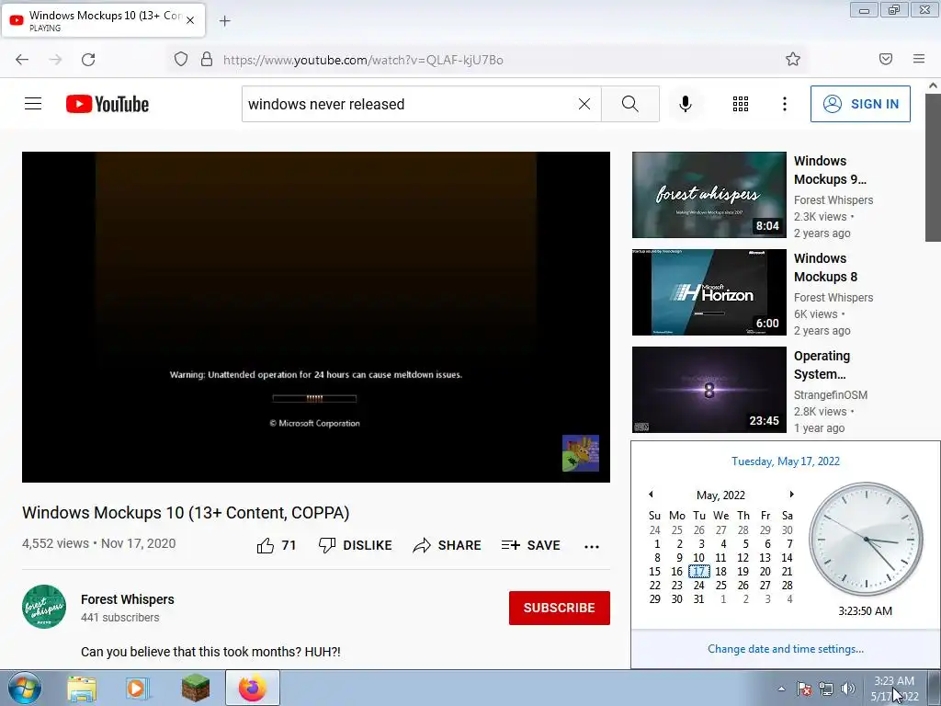Reload the page with refresh icon
941x706 pixels.
pyautogui.click(x=88, y=60)
